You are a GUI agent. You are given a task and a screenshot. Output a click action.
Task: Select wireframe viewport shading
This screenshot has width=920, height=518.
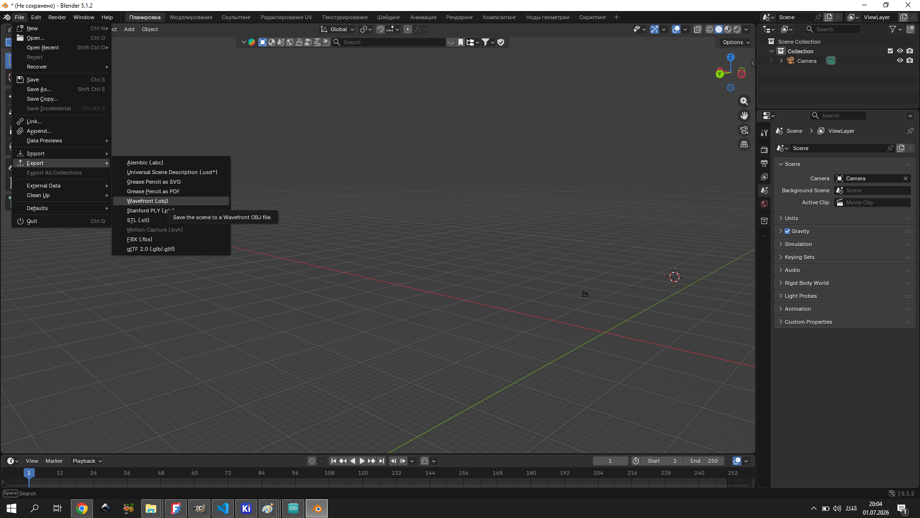(x=710, y=29)
